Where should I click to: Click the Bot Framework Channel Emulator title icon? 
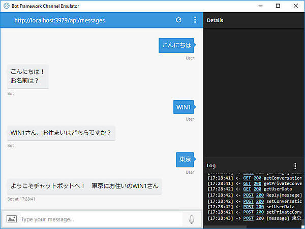pyautogui.click(x=7, y=6)
